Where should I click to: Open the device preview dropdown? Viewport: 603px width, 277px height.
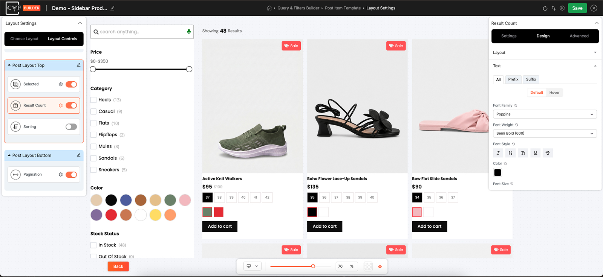pyautogui.click(x=253, y=266)
